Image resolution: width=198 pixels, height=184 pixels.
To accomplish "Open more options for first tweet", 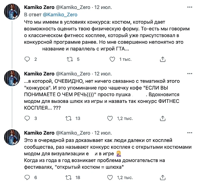I will pyautogui.click(x=190, y=7).
